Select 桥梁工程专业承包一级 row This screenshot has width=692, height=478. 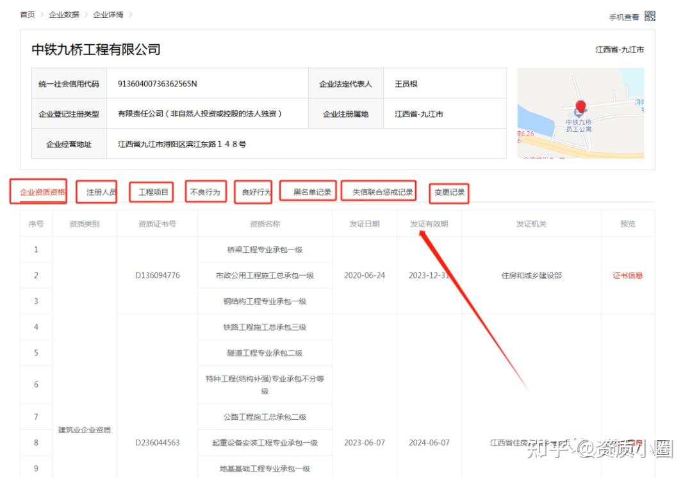265,250
